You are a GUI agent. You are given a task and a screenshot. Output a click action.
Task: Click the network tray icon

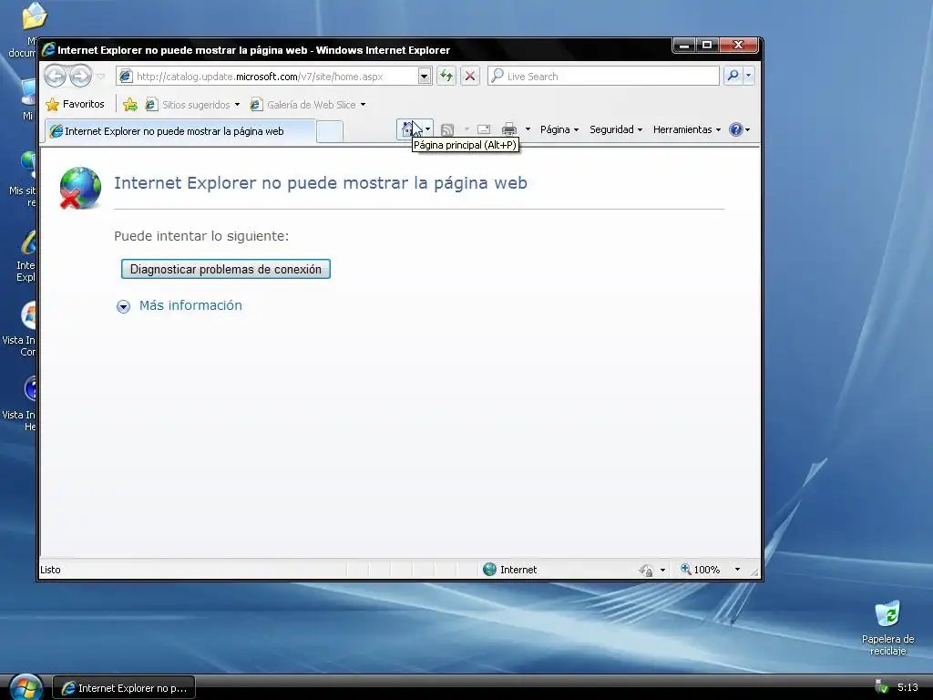(x=881, y=686)
